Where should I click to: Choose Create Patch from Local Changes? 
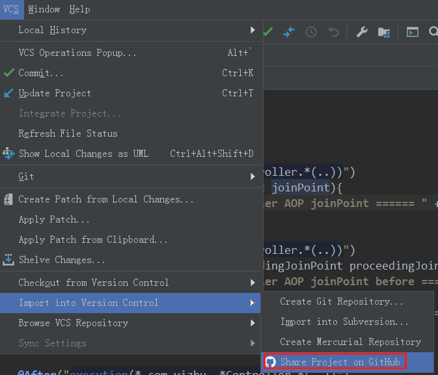[131, 199]
